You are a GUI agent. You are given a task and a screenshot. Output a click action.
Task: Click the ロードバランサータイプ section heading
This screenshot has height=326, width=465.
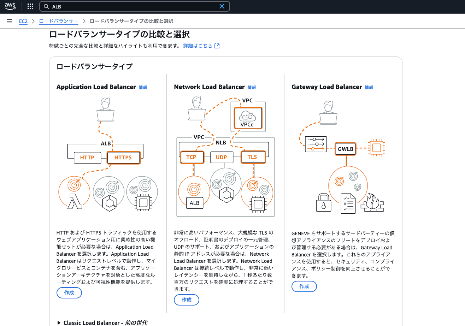click(x=94, y=66)
